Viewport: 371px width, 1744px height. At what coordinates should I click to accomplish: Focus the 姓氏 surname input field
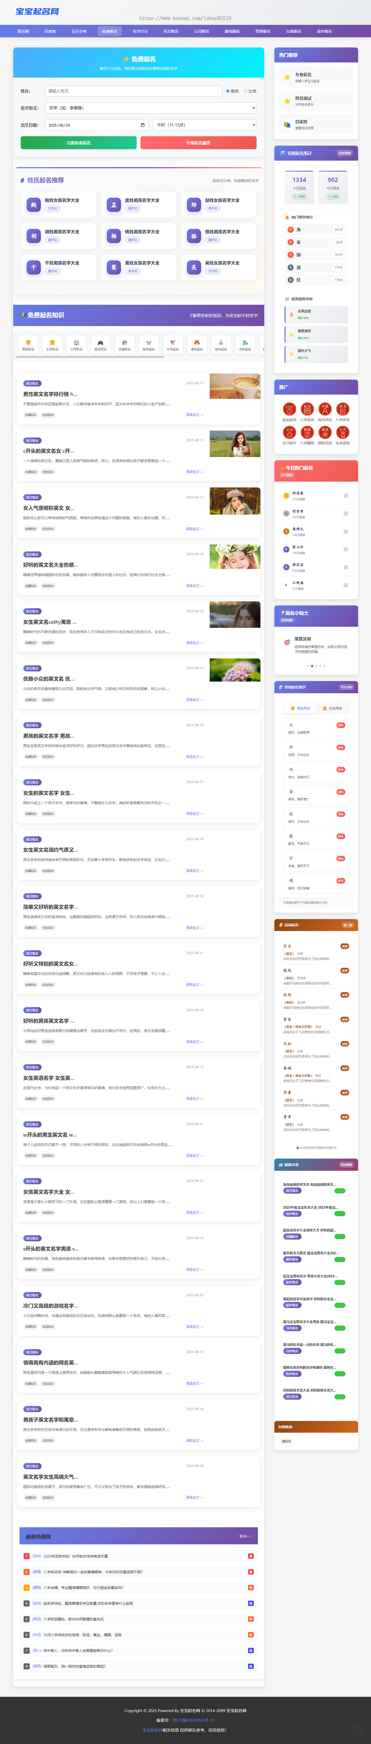point(133,91)
